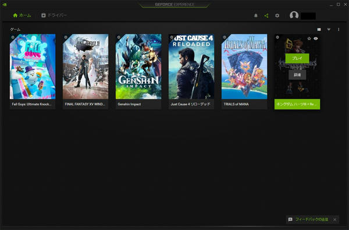This screenshot has height=230, width=349.
Task: Open the games filter icon
Action: pyautogui.click(x=329, y=30)
